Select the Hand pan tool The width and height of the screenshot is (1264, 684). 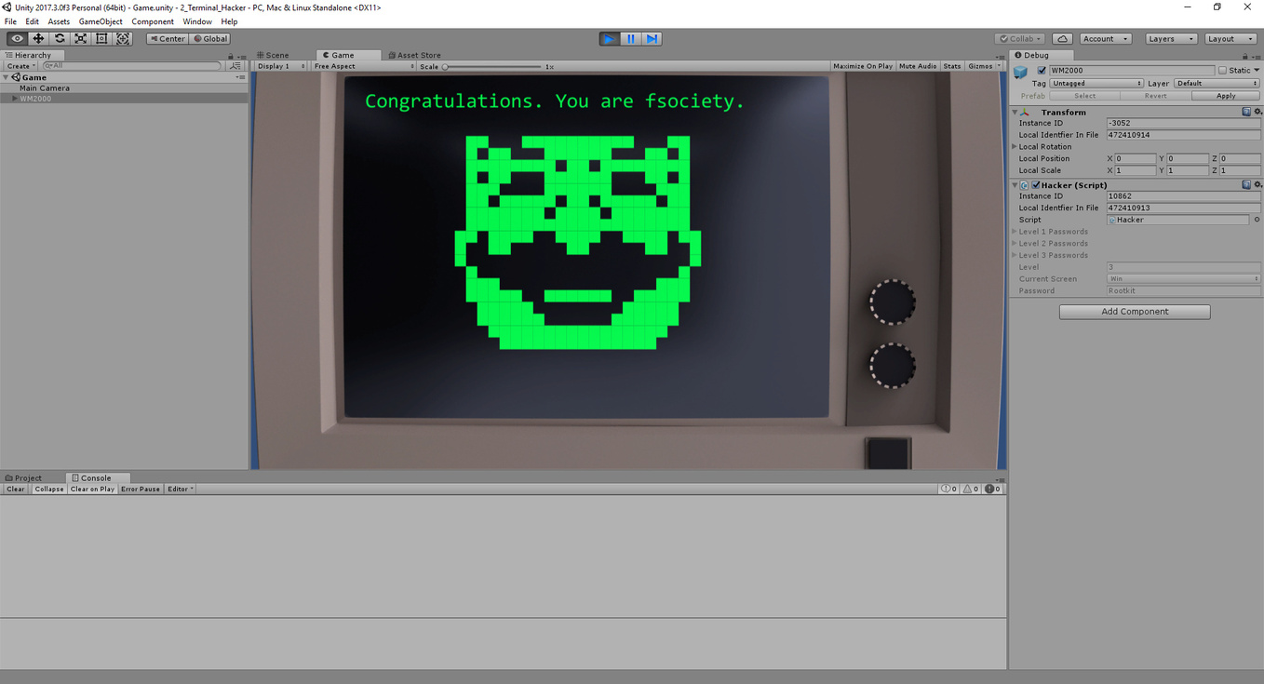(x=16, y=38)
